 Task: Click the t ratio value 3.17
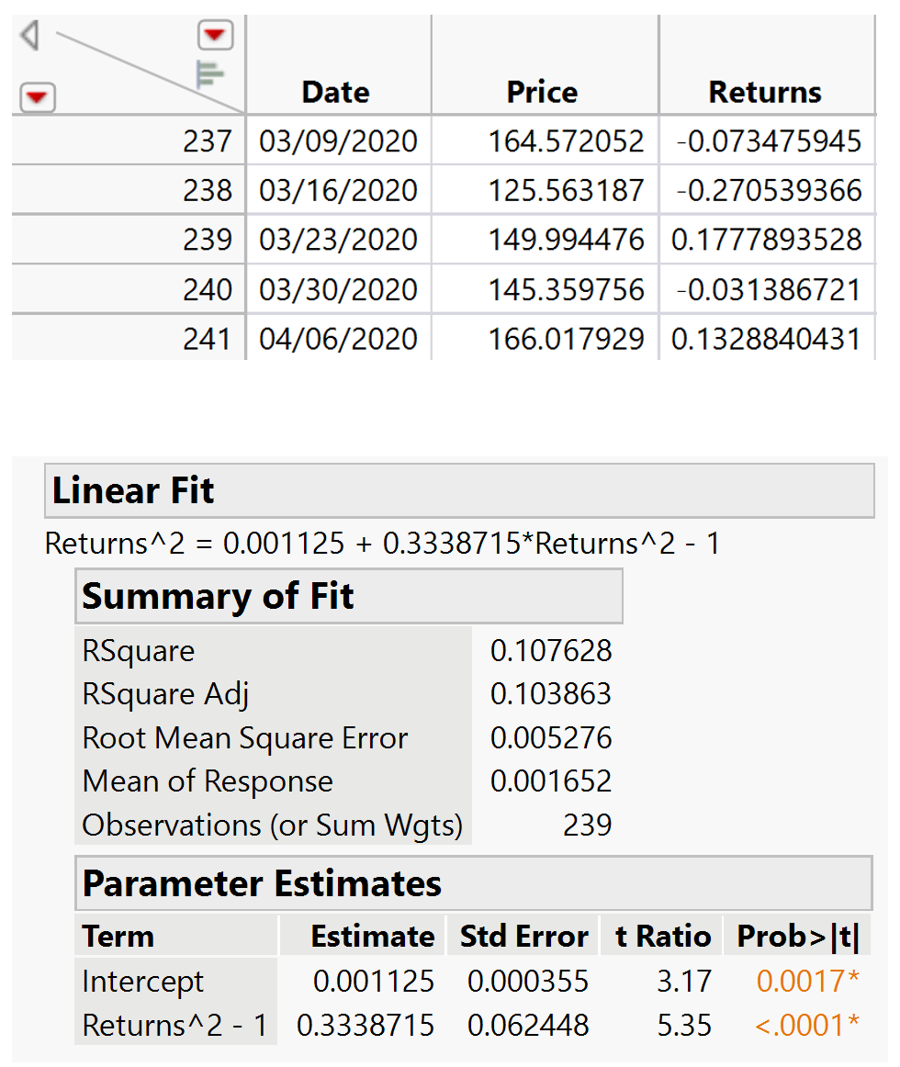(684, 982)
